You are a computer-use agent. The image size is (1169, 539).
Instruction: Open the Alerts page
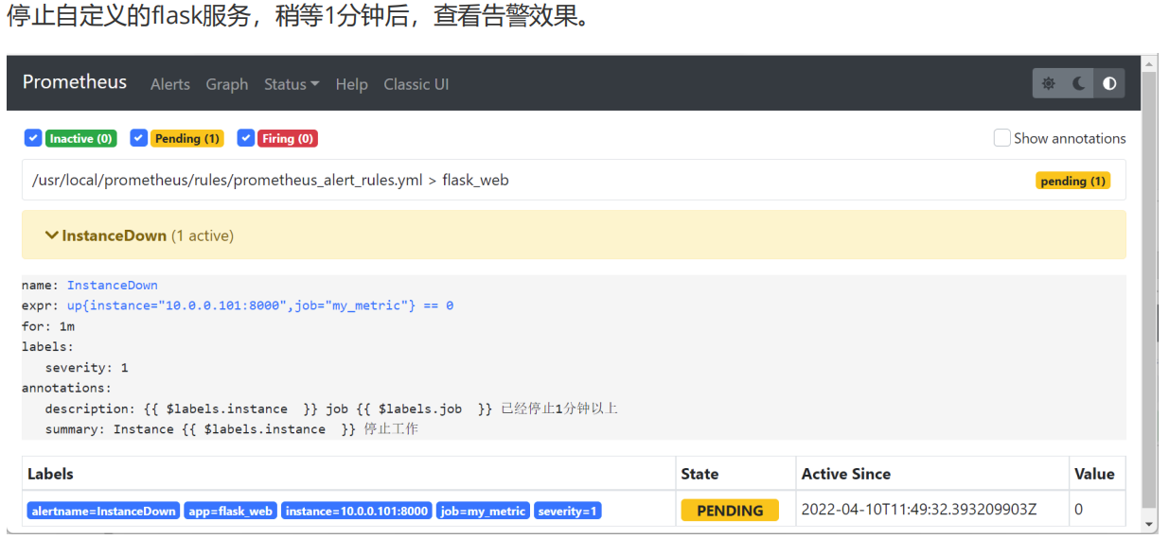tap(170, 84)
